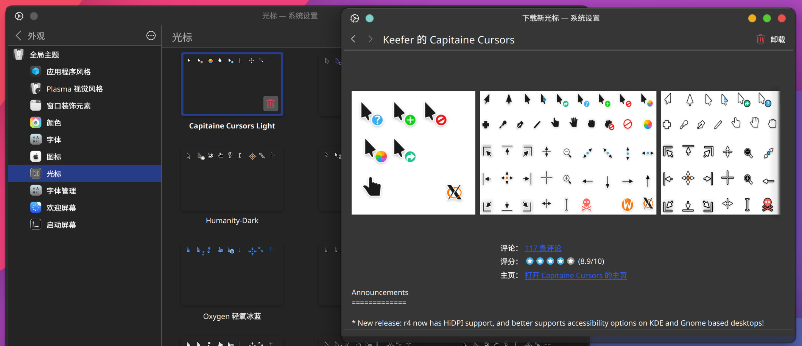This screenshot has width=802, height=346.
Task: Open 欢迎屏幕 splash screen settings
Action: pyautogui.click(x=85, y=208)
